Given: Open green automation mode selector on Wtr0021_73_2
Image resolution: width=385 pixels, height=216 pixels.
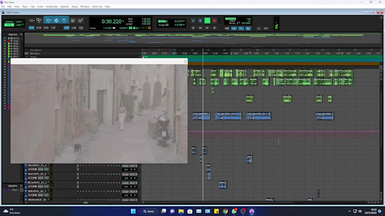Looking at the screenshot, I should click(x=46, y=169).
